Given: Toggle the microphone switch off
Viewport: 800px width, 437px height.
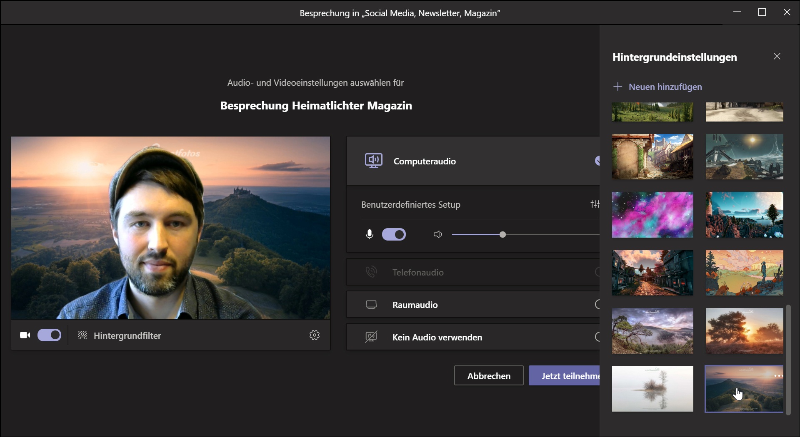Looking at the screenshot, I should (394, 235).
